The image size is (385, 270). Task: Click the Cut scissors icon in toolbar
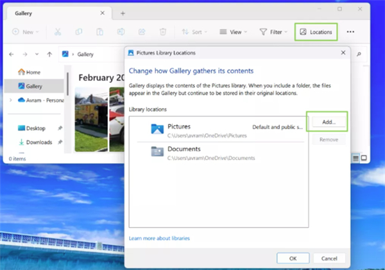[x=57, y=32]
